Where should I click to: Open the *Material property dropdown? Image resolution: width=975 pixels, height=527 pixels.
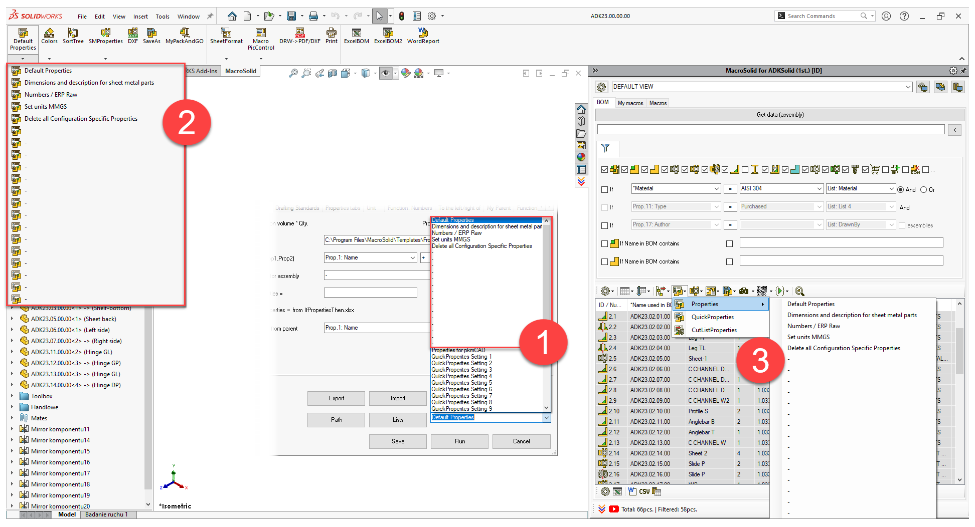(x=717, y=188)
